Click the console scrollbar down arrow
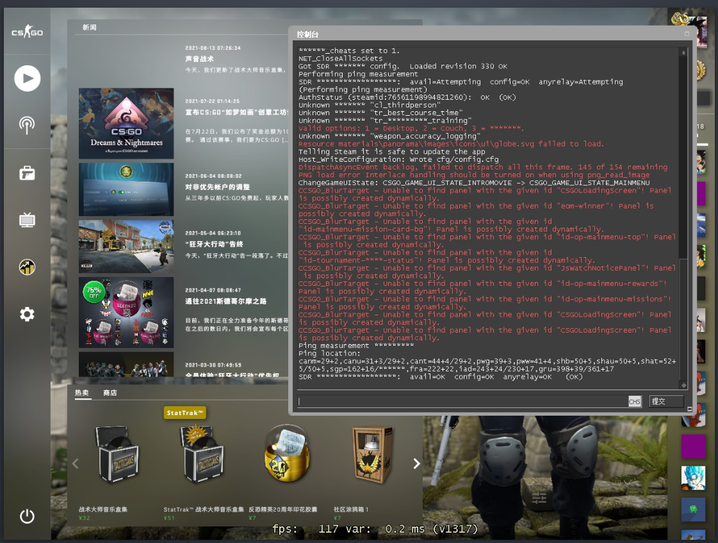718x543 pixels. (x=683, y=385)
